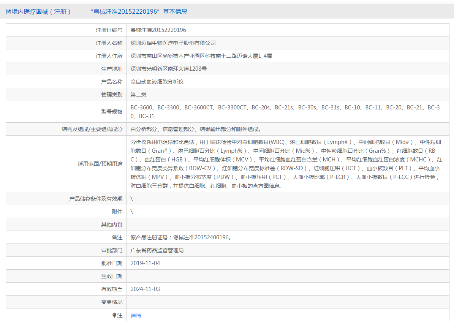The width and height of the screenshot is (454, 321).
Task: Click the 型号规格 label
Action: 112,112
